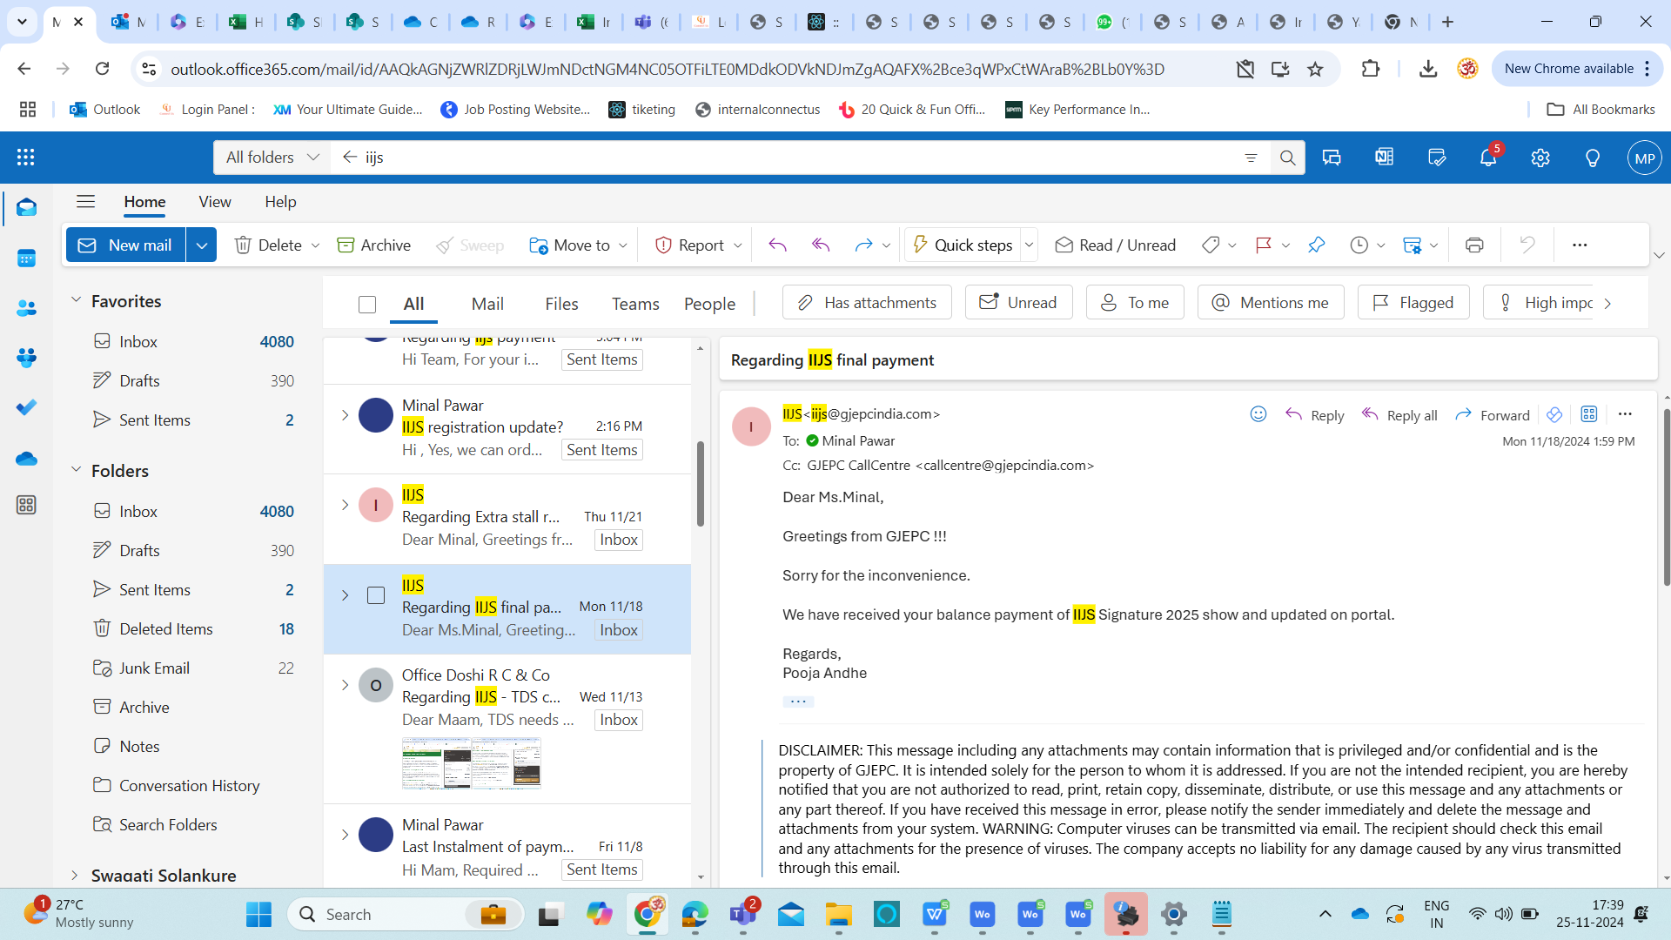This screenshot has width=1671, height=940.
Task: Open Outlook settings gear
Action: 1540,158
